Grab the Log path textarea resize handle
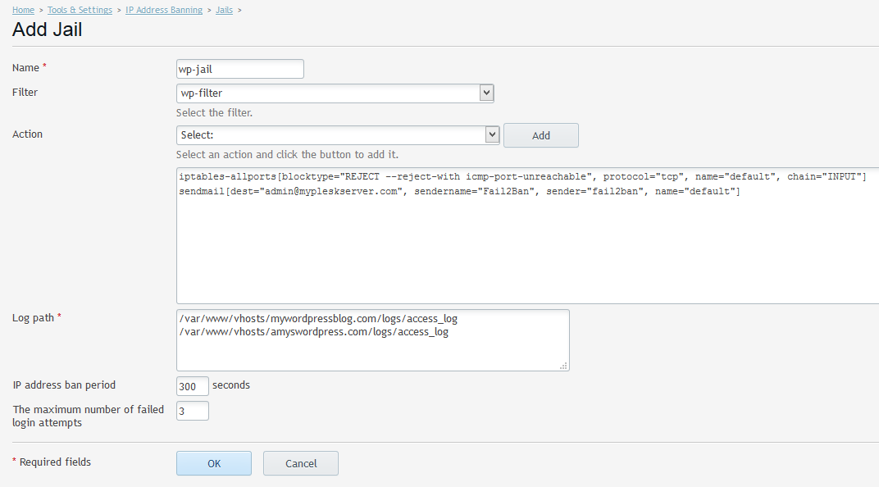The image size is (879, 487). pos(563,366)
